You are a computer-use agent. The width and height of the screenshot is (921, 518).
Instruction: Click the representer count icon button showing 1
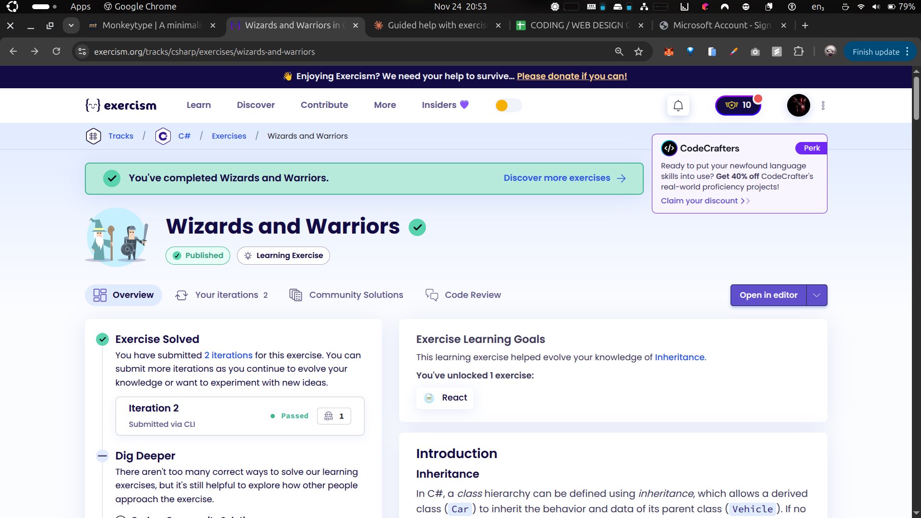334,416
